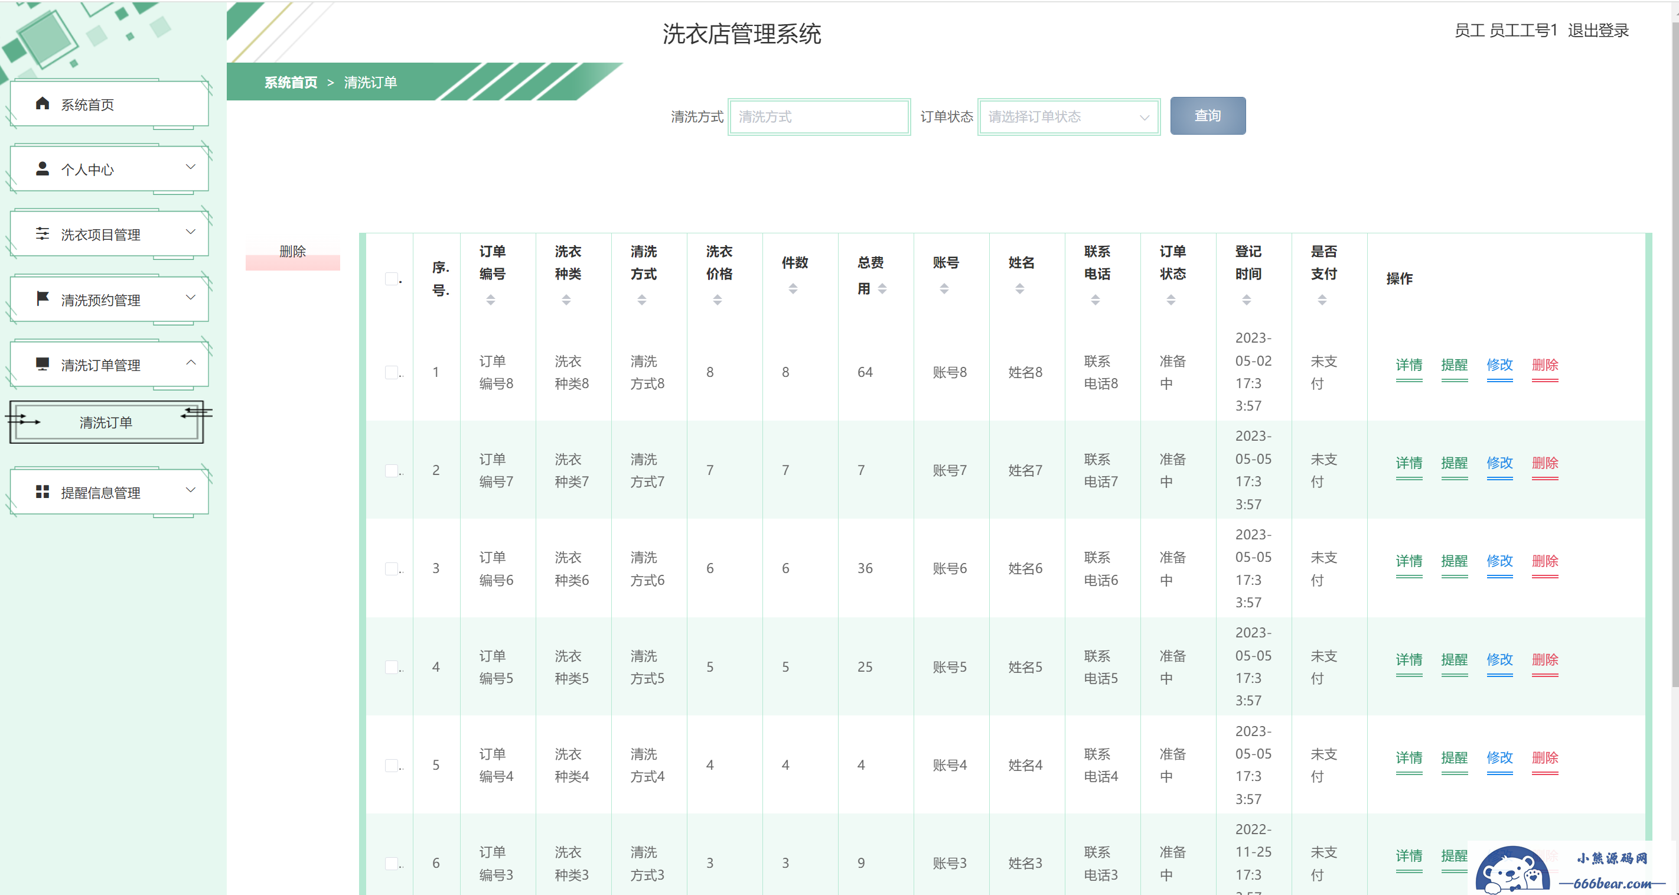This screenshot has height=895, width=1679.
Task: Click the monitor icon for 清洗订单管理
Action: pyautogui.click(x=43, y=364)
